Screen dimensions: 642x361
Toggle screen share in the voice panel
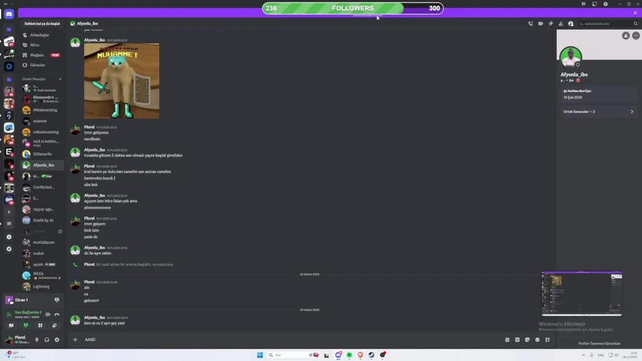pos(26,325)
